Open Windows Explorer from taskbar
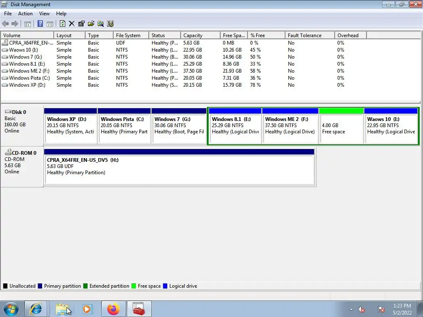The image size is (423, 317). point(63,309)
